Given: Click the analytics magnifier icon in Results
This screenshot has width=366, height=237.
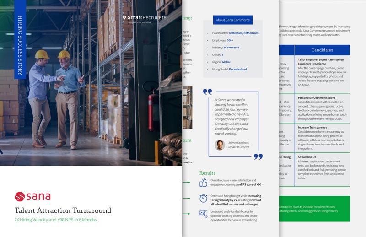Looking at the screenshot, I should (204, 214).
